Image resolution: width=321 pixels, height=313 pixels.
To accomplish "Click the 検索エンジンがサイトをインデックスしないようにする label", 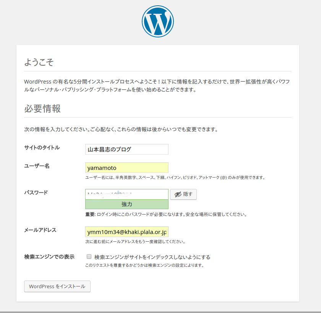I will (152, 257).
